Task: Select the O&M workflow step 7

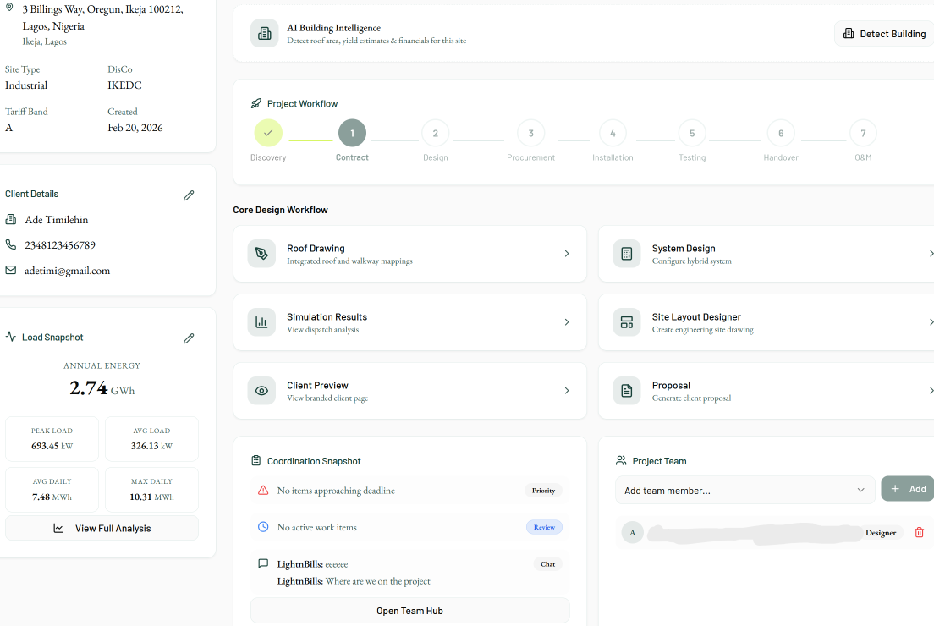Action: (x=863, y=133)
